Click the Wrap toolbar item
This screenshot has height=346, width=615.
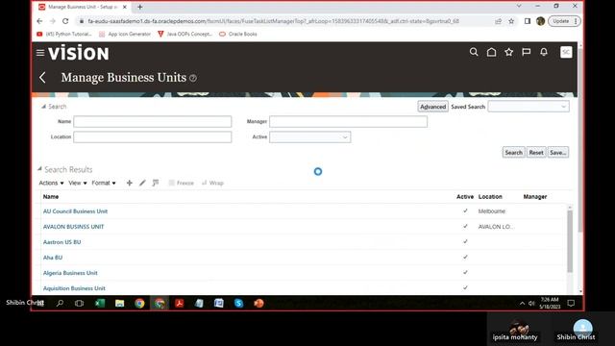coord(212,183)
